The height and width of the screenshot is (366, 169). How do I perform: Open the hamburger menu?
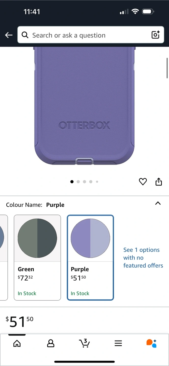click(118, 343)
